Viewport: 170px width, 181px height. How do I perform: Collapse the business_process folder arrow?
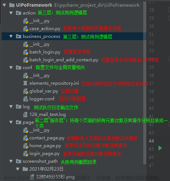pos(11,36)
